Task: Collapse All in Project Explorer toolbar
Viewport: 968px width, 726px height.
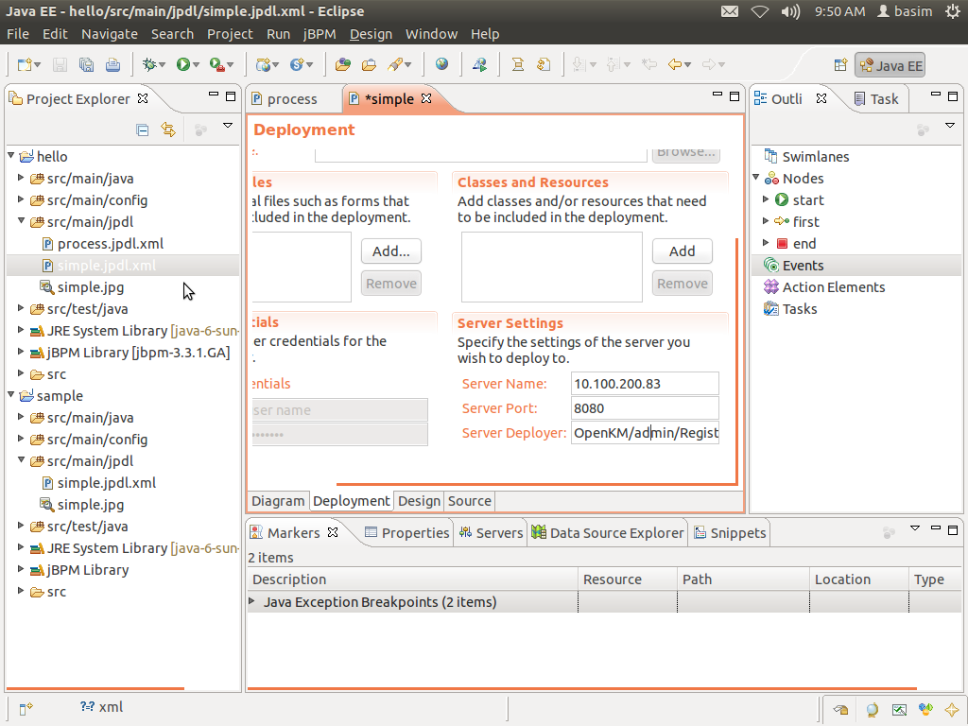Action: (x=143, y=130)
